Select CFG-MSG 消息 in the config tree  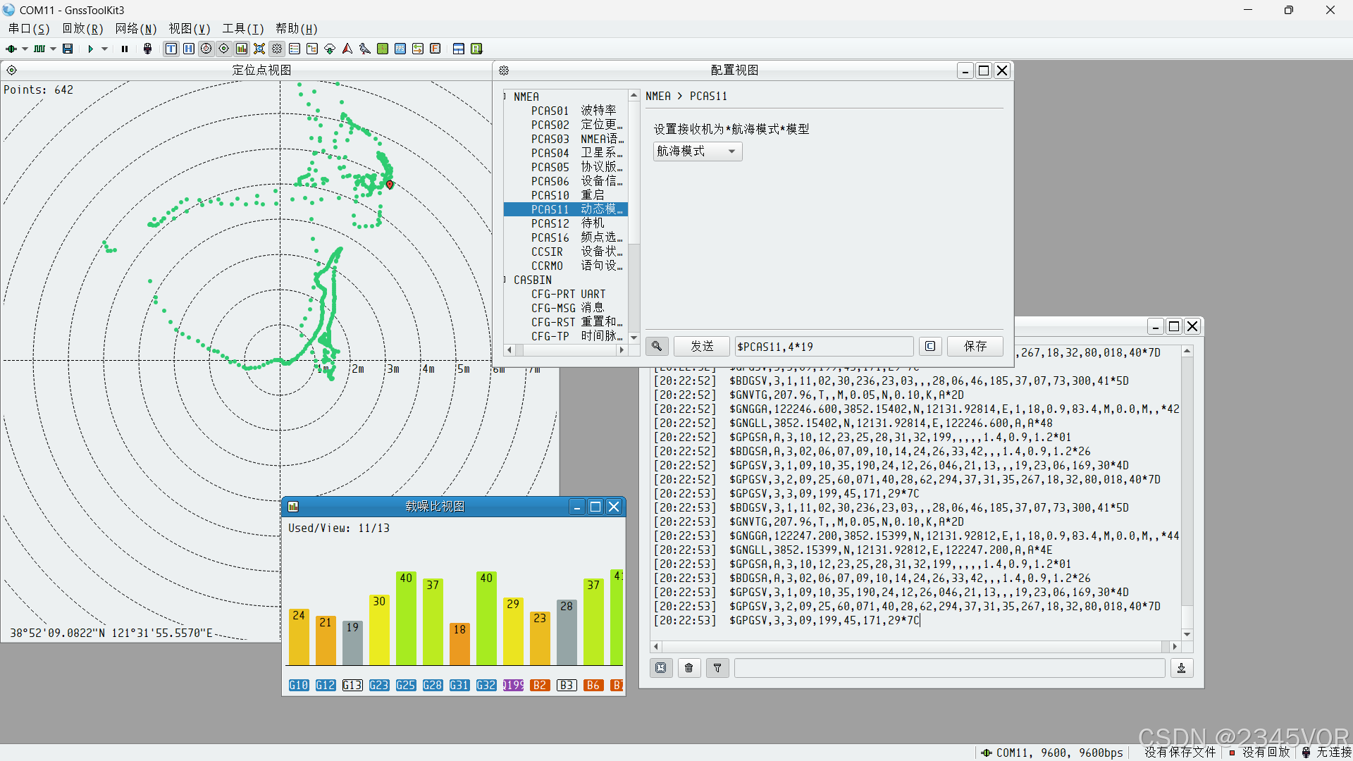567,308
